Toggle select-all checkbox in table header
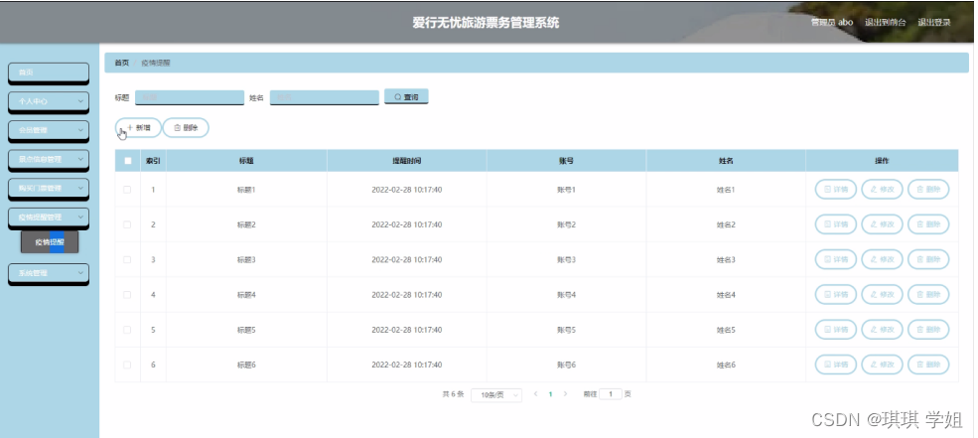The image size is (978, 438). coord(128,160)
